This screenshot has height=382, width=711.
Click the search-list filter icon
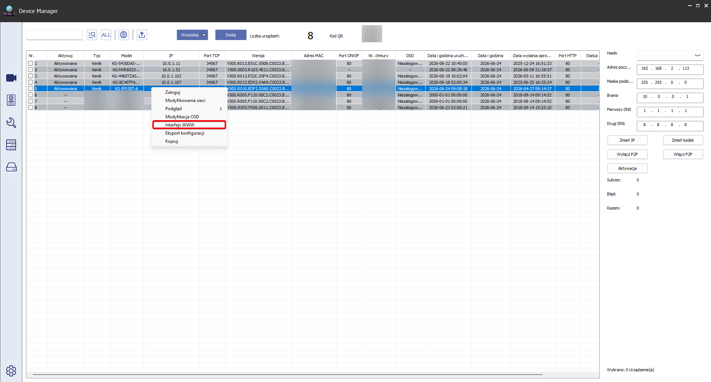[92, 35]
